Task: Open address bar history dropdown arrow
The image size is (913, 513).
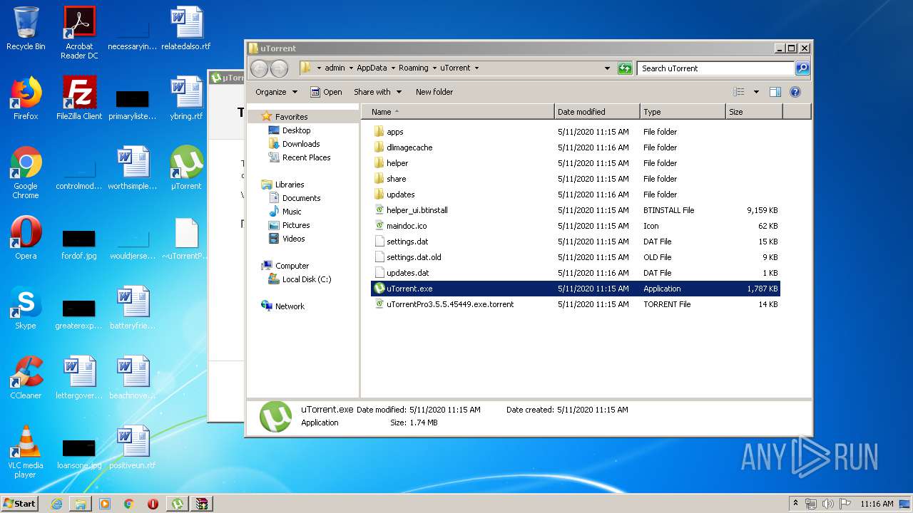Action: pos(607,68)
